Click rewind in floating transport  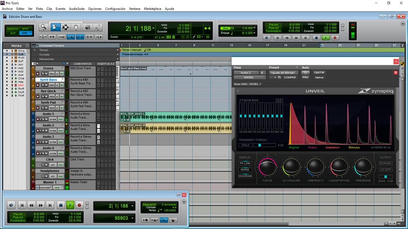pos(31,205)
